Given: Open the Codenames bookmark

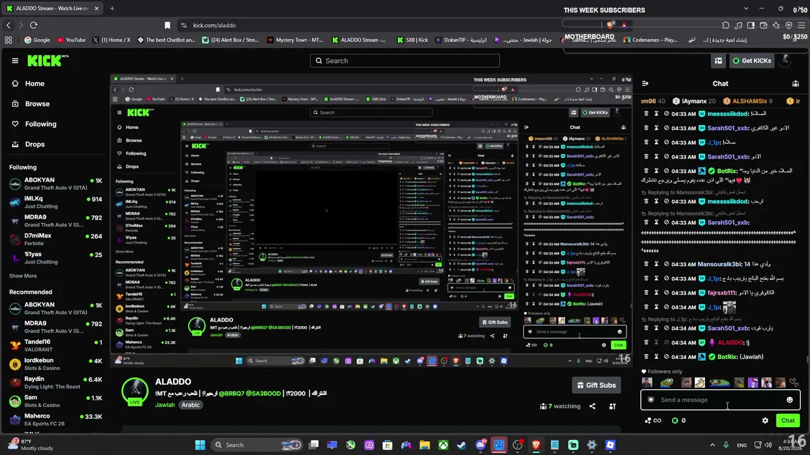Looking at the screenshot, I should coord(650,40).
